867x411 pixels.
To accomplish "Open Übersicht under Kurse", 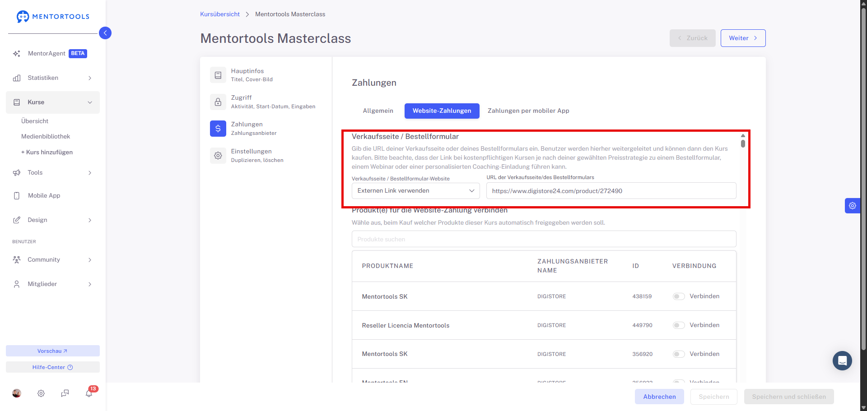I will coord(35,121).
